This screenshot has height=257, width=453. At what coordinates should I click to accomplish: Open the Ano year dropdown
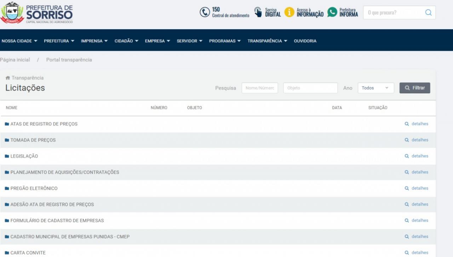pos(375,88)
